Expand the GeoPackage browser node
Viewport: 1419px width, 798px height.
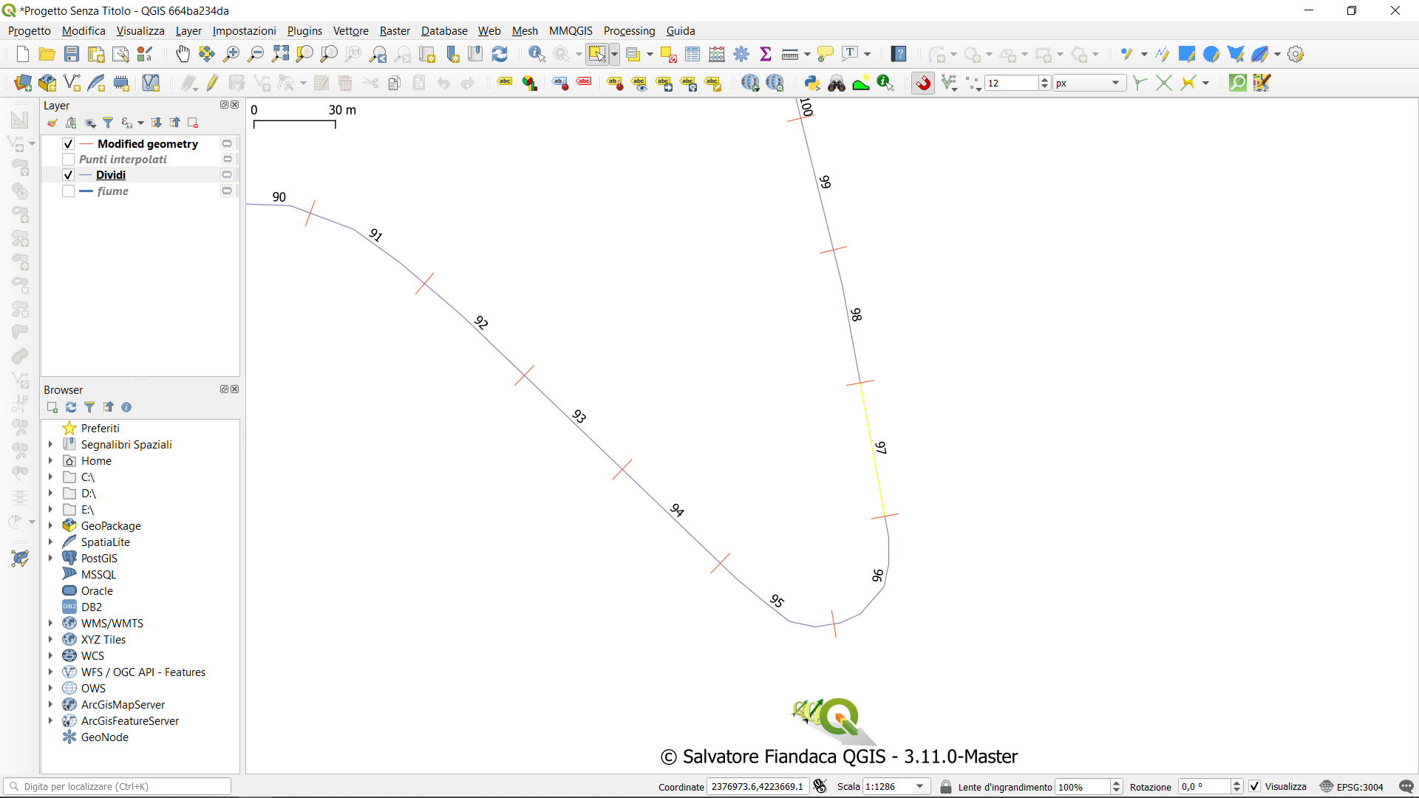(x=50, y=526)
